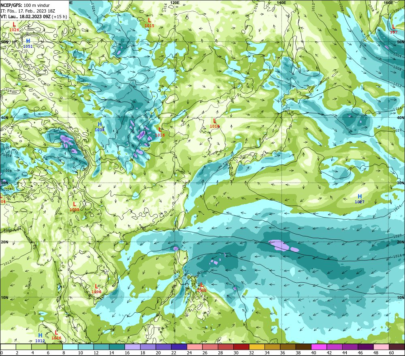Pick the dark teal 14–16 legend swatch

(117, 347)
